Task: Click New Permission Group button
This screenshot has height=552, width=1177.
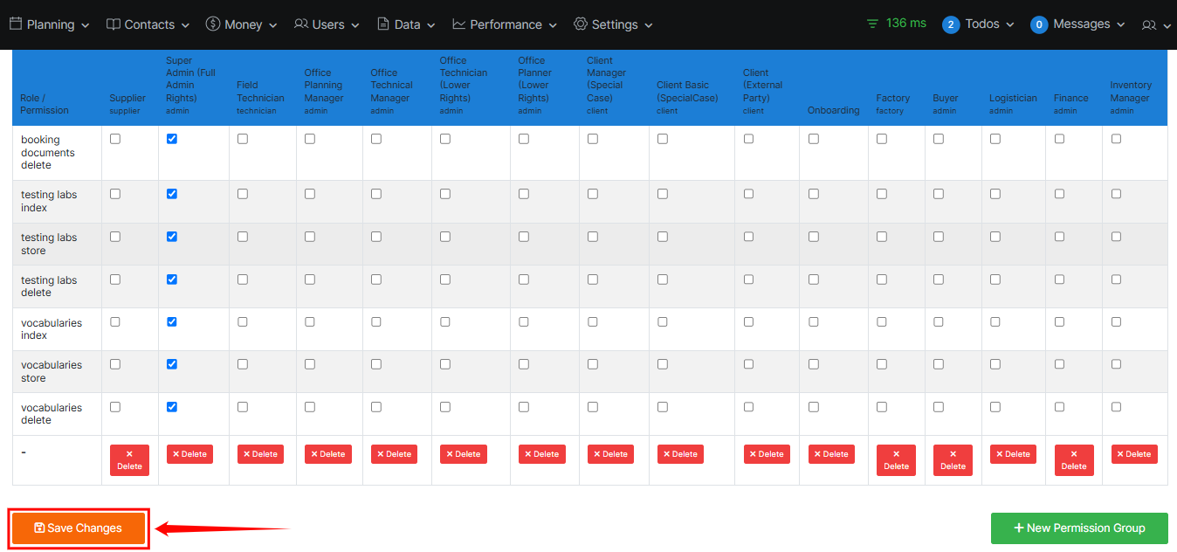Action: [x=1079, y=528]
